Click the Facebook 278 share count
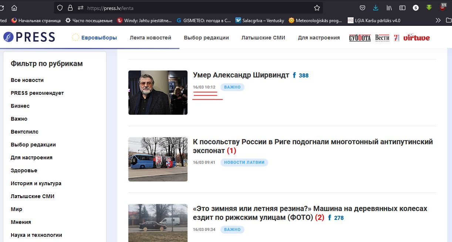The height and width of the screenshot is (242, 452). click(336, 218)
